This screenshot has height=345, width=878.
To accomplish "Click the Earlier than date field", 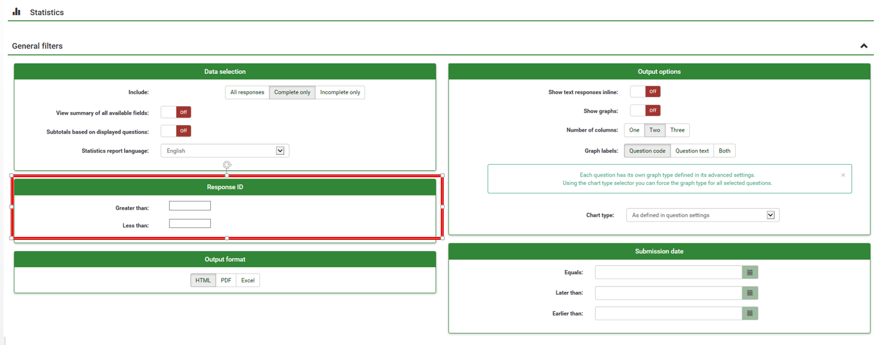I will [x=668, y=313].
